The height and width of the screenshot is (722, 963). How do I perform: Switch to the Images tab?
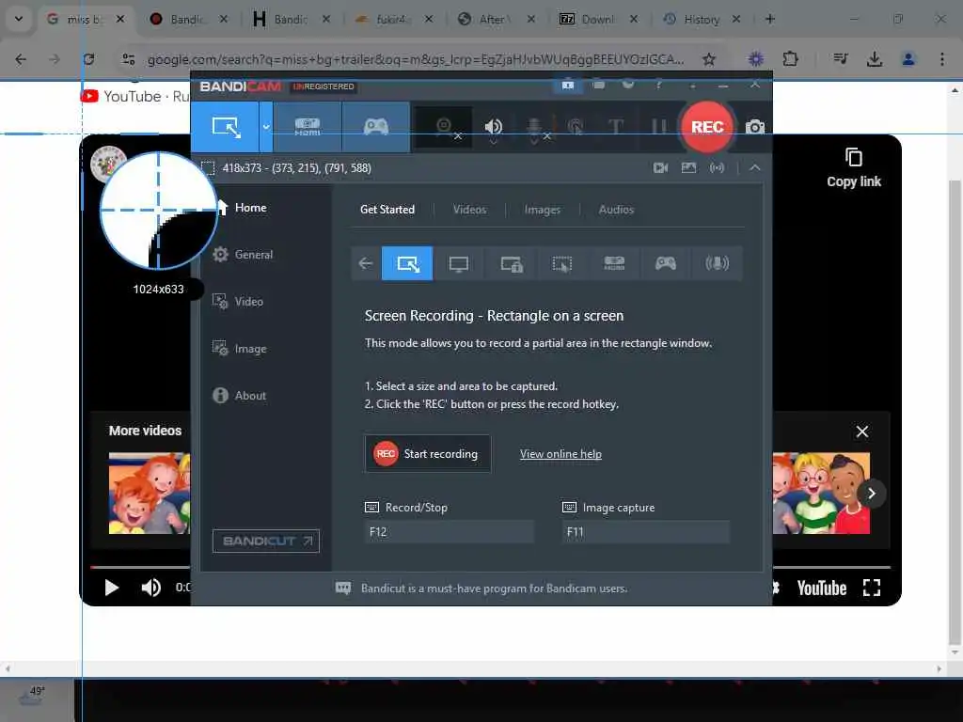click(542, 210)
